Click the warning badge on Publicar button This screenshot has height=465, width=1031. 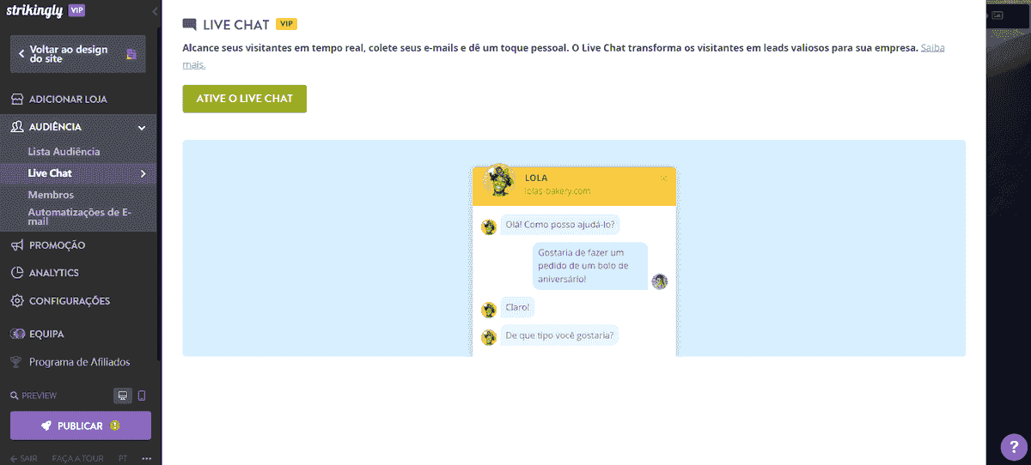[x=115, y=426]
